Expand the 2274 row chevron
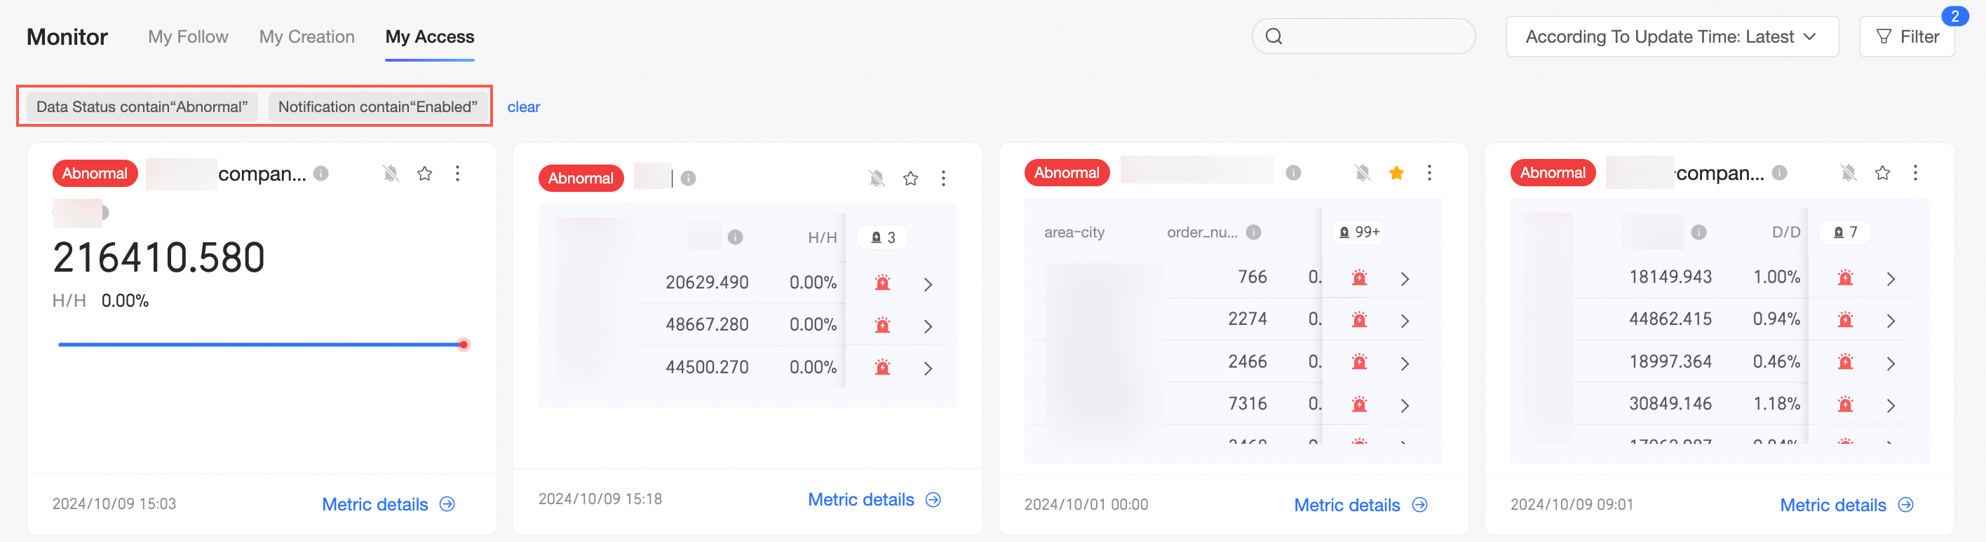Viewport: 1986px width, 542px height. (1405, 321)
